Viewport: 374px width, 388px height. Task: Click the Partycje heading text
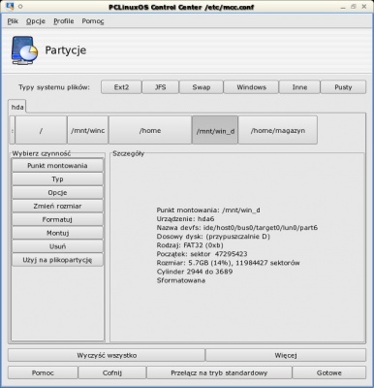[x=66, y=50]
